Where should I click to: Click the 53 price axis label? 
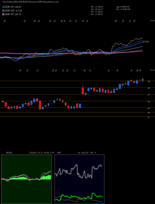point(148,82)
